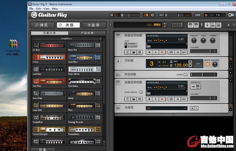Open the File menu
Viewport: 236px width, 151px height.
[x=31, y=9]
